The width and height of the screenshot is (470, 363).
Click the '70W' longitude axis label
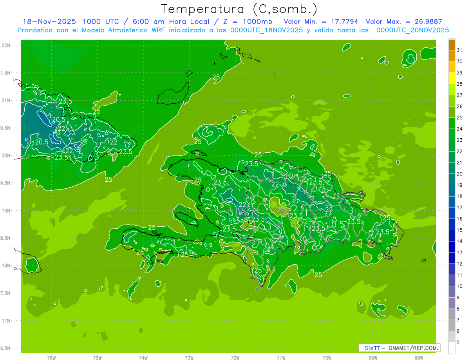327,358
